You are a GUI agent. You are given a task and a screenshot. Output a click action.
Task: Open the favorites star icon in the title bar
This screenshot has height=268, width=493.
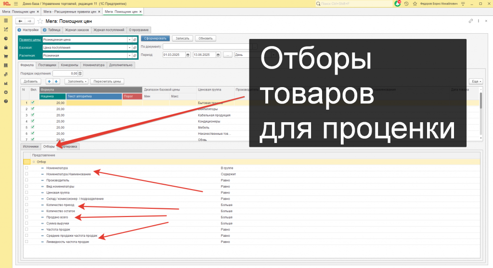pyautogui.click(x=415, y=3)
